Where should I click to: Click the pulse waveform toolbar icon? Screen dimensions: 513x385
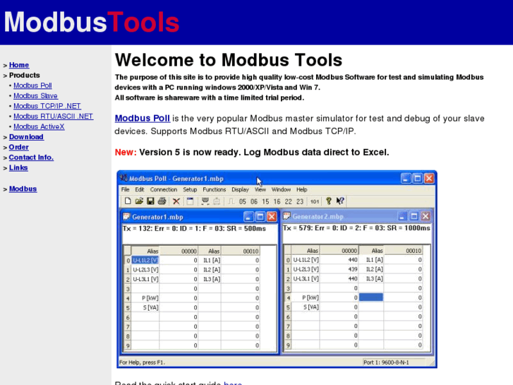tap(231, 201)
